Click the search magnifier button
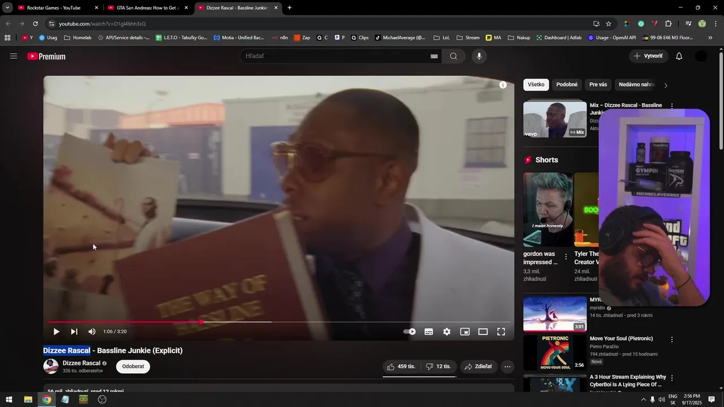 (x=454, y=56)
